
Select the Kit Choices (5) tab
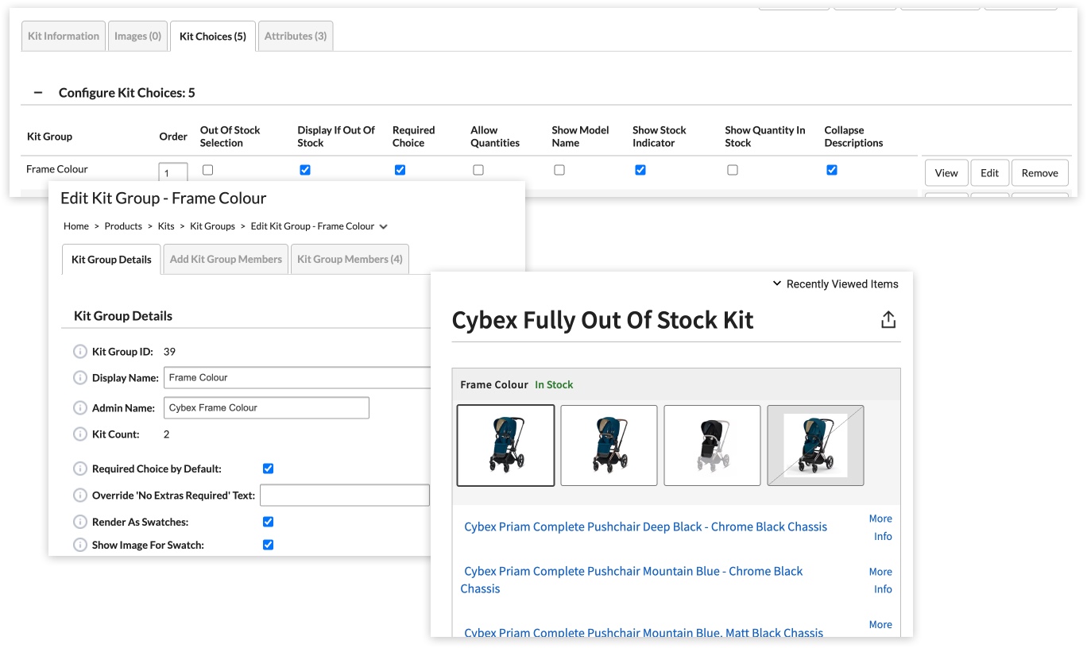click(213, 37)
